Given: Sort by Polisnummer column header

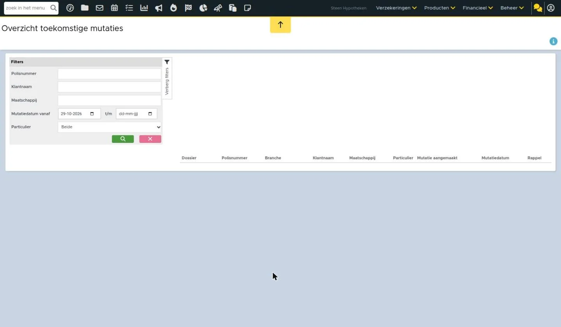Looking at the screenshot, I should point(235,158).
